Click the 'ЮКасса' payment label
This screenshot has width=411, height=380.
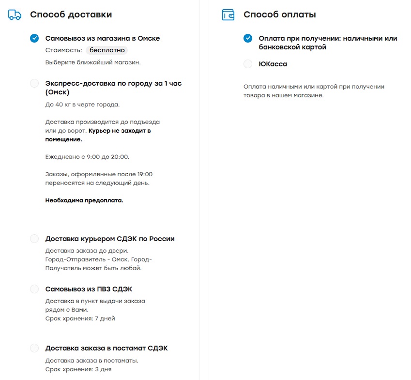[273, 64]
